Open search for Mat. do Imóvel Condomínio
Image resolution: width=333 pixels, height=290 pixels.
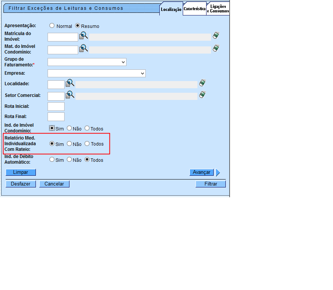(x=83, y=48)
